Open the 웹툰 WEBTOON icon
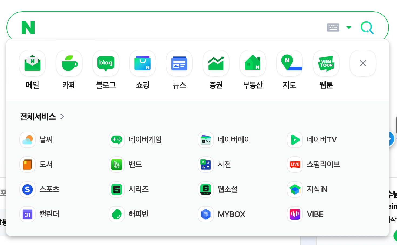The image size is (397, 245). pyautogui.click(x=326, y=63)
